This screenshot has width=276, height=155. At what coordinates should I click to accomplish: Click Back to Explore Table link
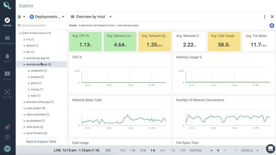(x=41, y=142)
